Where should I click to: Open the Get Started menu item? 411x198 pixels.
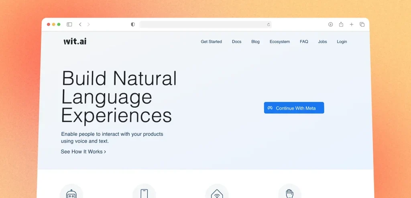211,42
